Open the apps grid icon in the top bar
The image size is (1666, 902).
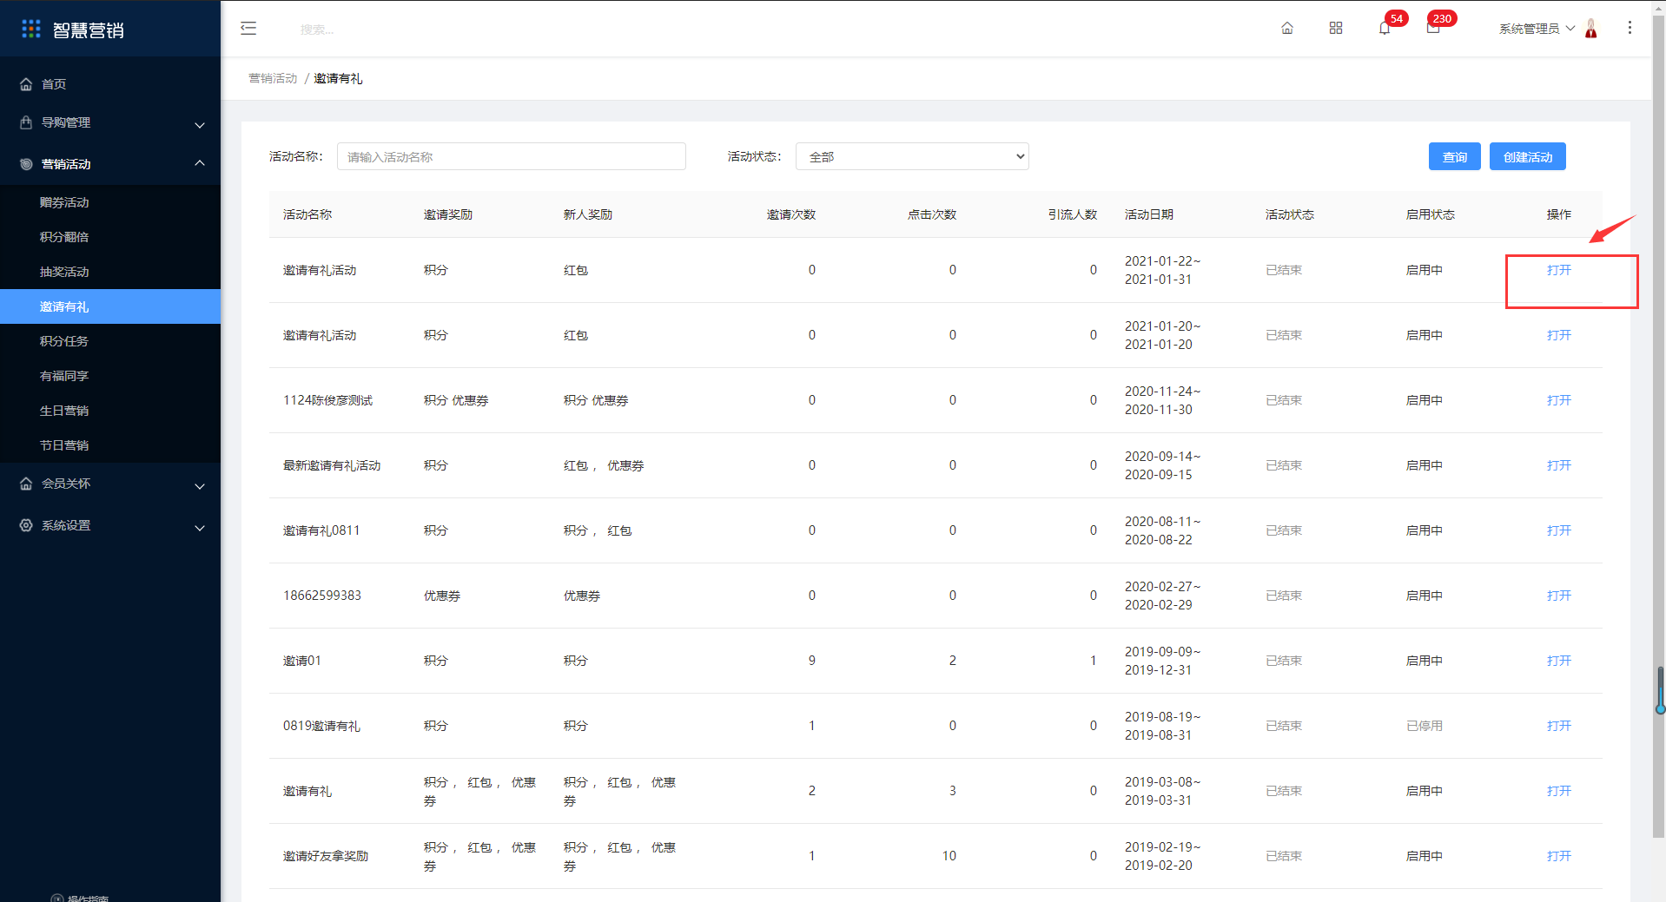(x=1336, y=29)
